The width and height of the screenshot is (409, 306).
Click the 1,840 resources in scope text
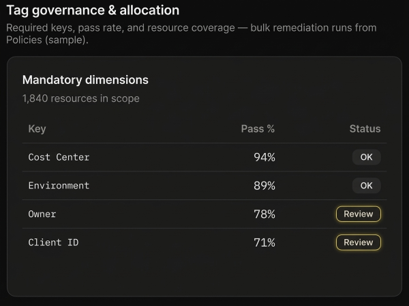tap(80, 98)
